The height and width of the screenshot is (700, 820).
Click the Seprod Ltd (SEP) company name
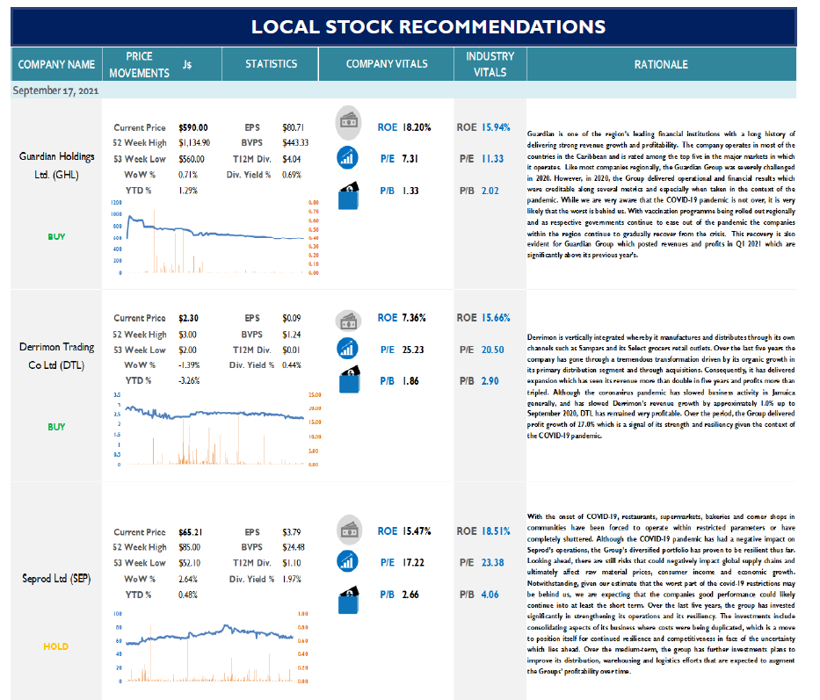coord(56,578)
